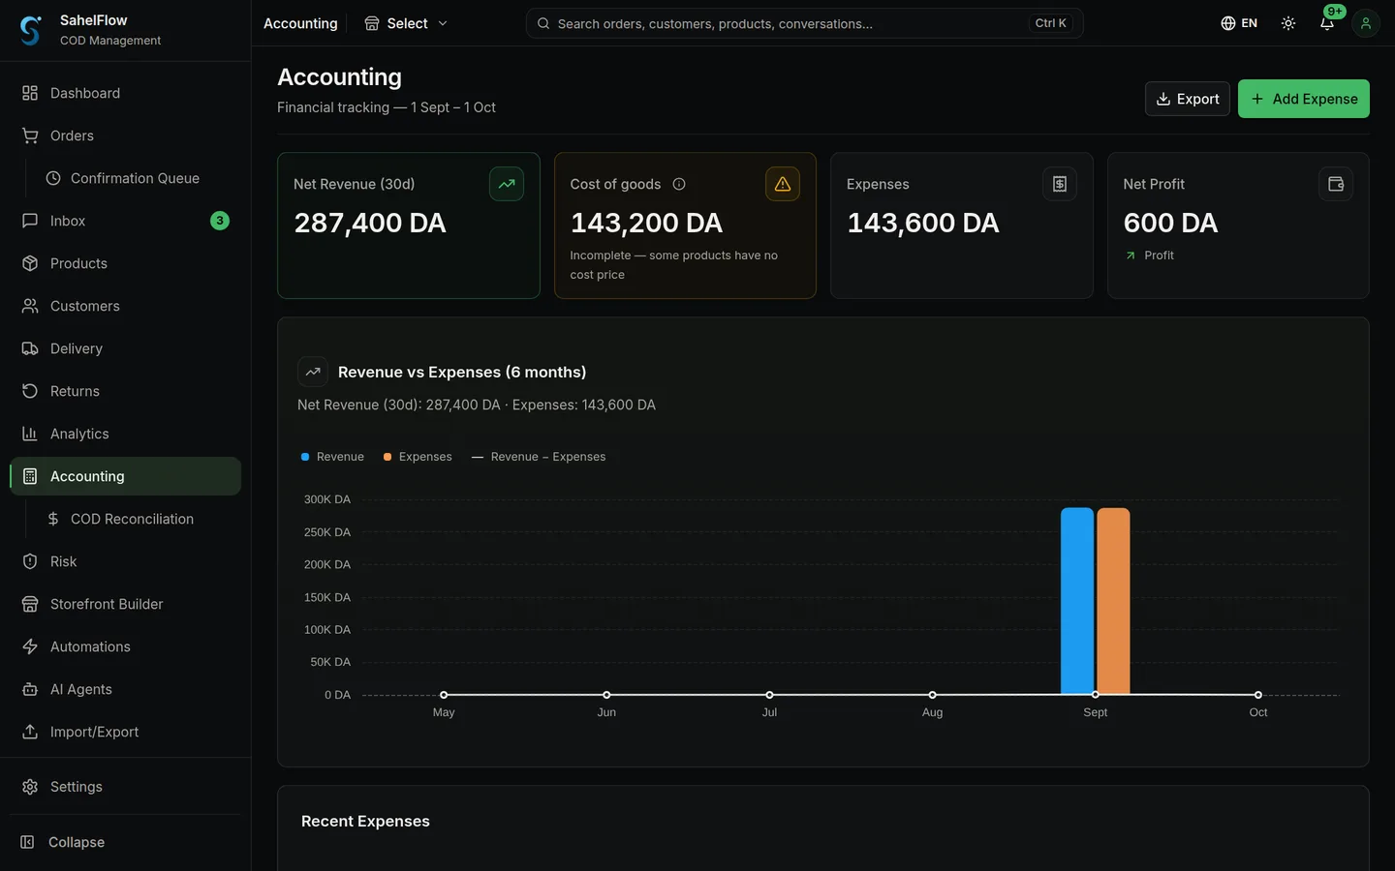Click the orange Sept expenses bar

coord(1113,601)
